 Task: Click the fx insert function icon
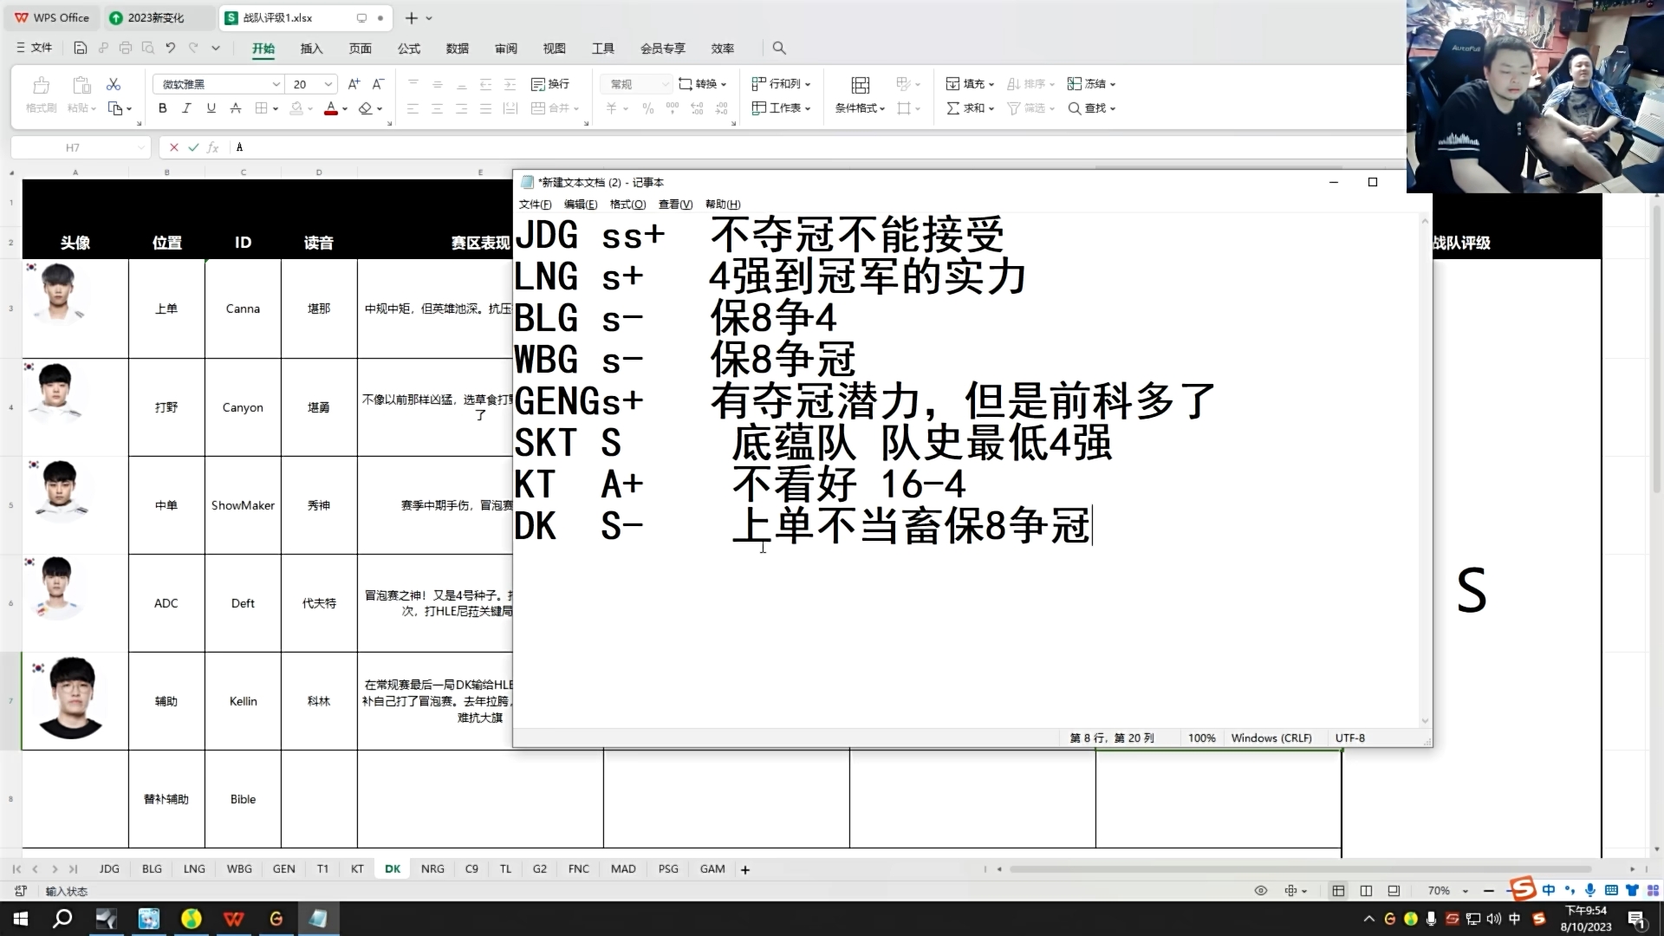point(212,147)
